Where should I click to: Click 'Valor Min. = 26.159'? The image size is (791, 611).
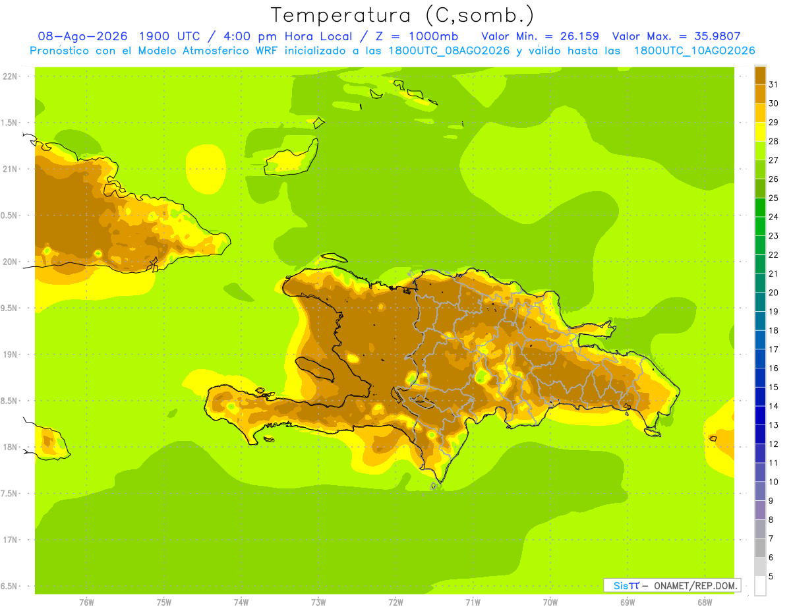(x=540, y=36)
